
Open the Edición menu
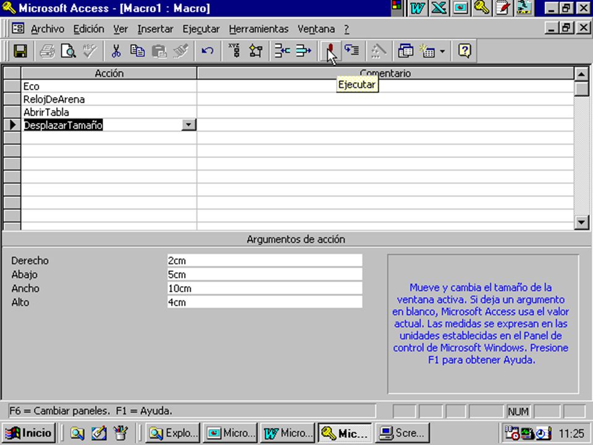click(88, 29)
